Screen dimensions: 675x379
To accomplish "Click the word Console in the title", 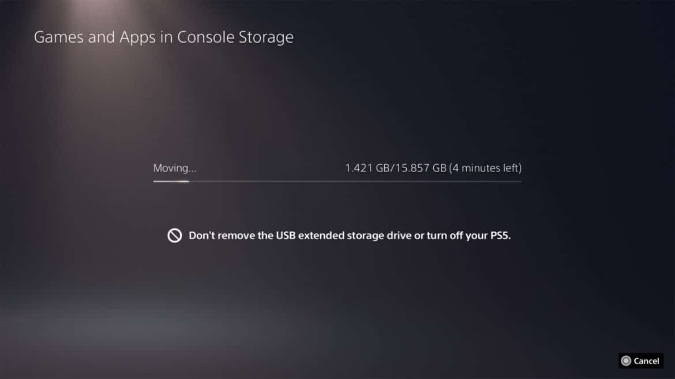I will pos(206,37).
